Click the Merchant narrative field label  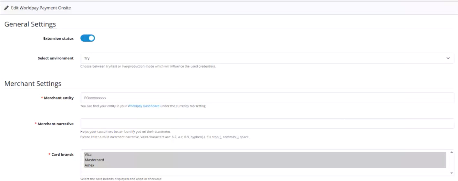56,124
